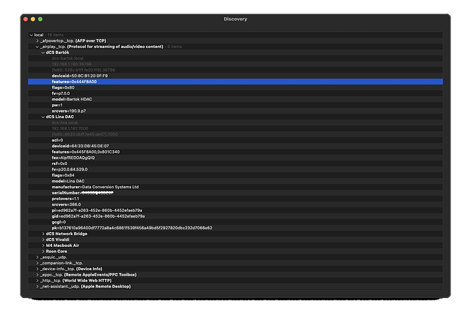
Task: Select the gid=ed962a7f row
Action: (235, 216)
